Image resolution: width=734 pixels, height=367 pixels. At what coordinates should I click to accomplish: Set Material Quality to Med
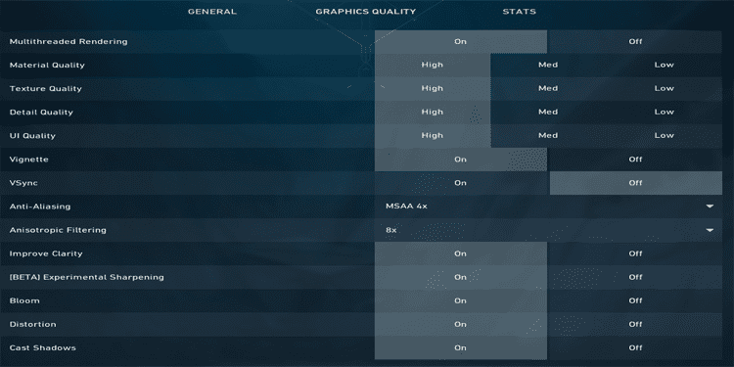coord(548,65)
